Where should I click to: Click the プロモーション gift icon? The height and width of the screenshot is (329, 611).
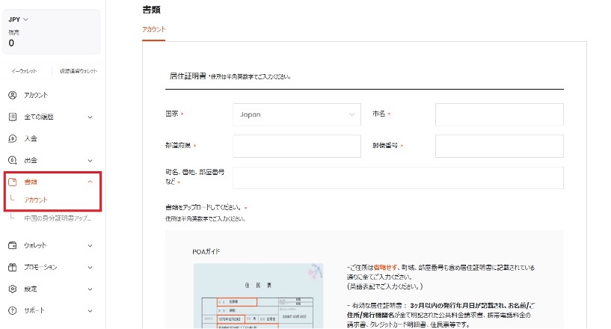tap(12, 267)
